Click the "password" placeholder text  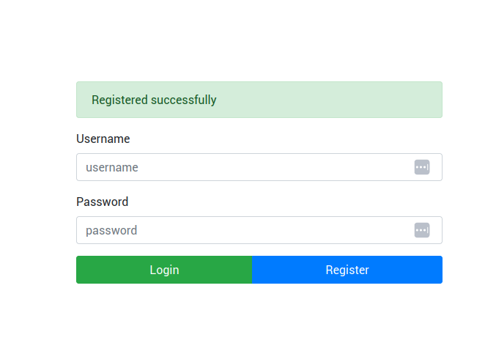(111, 230)
